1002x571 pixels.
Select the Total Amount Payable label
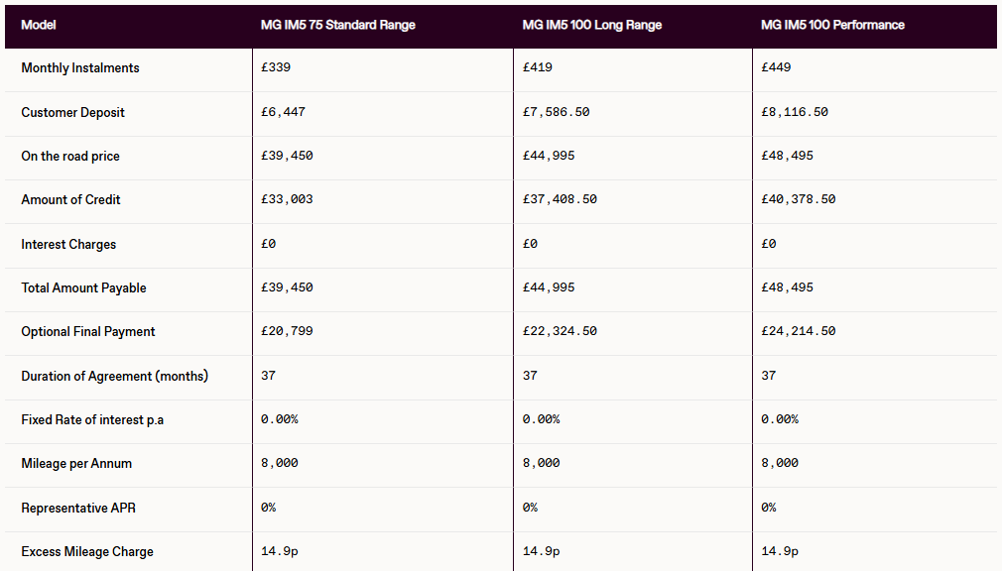[83, 288]
